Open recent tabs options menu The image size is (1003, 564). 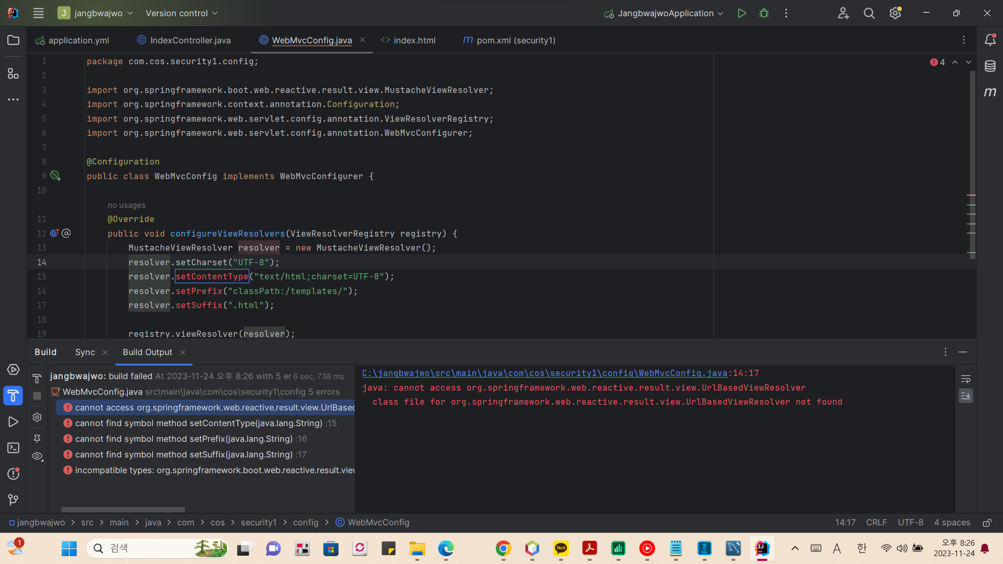click(964, 40)
